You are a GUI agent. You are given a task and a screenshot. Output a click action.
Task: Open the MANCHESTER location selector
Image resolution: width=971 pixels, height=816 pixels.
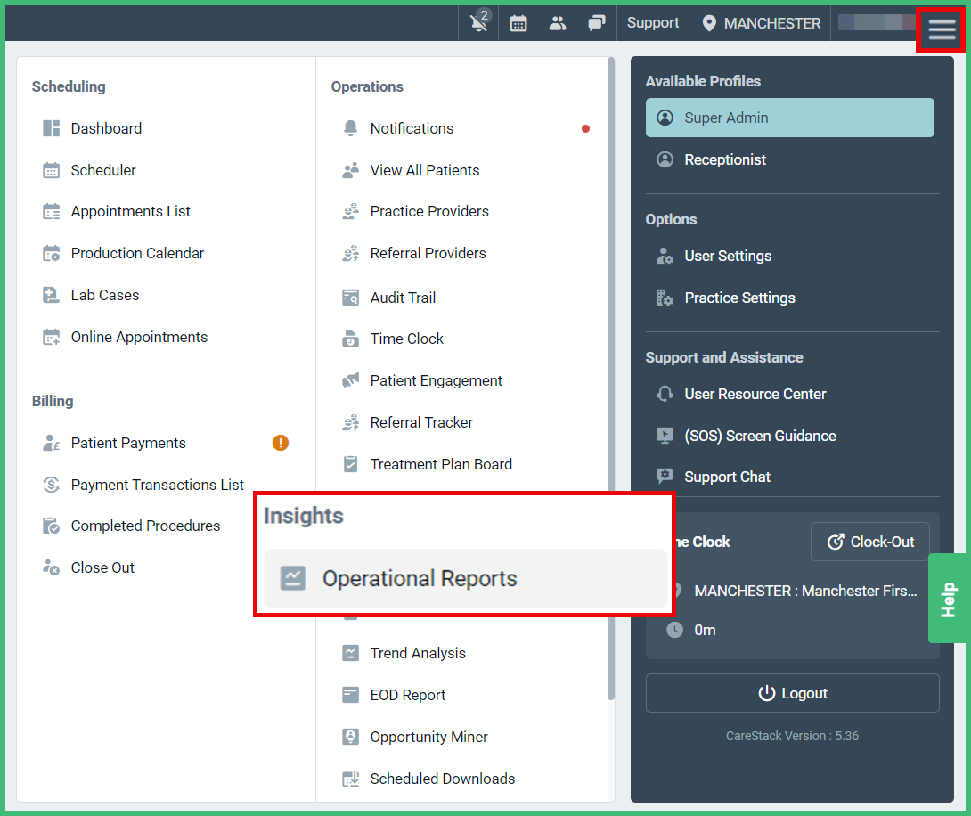coord(761,23)
